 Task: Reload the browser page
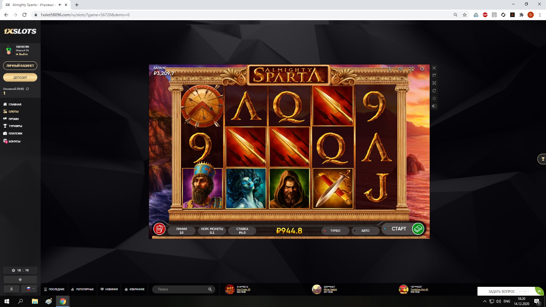(x=24, y=15)
